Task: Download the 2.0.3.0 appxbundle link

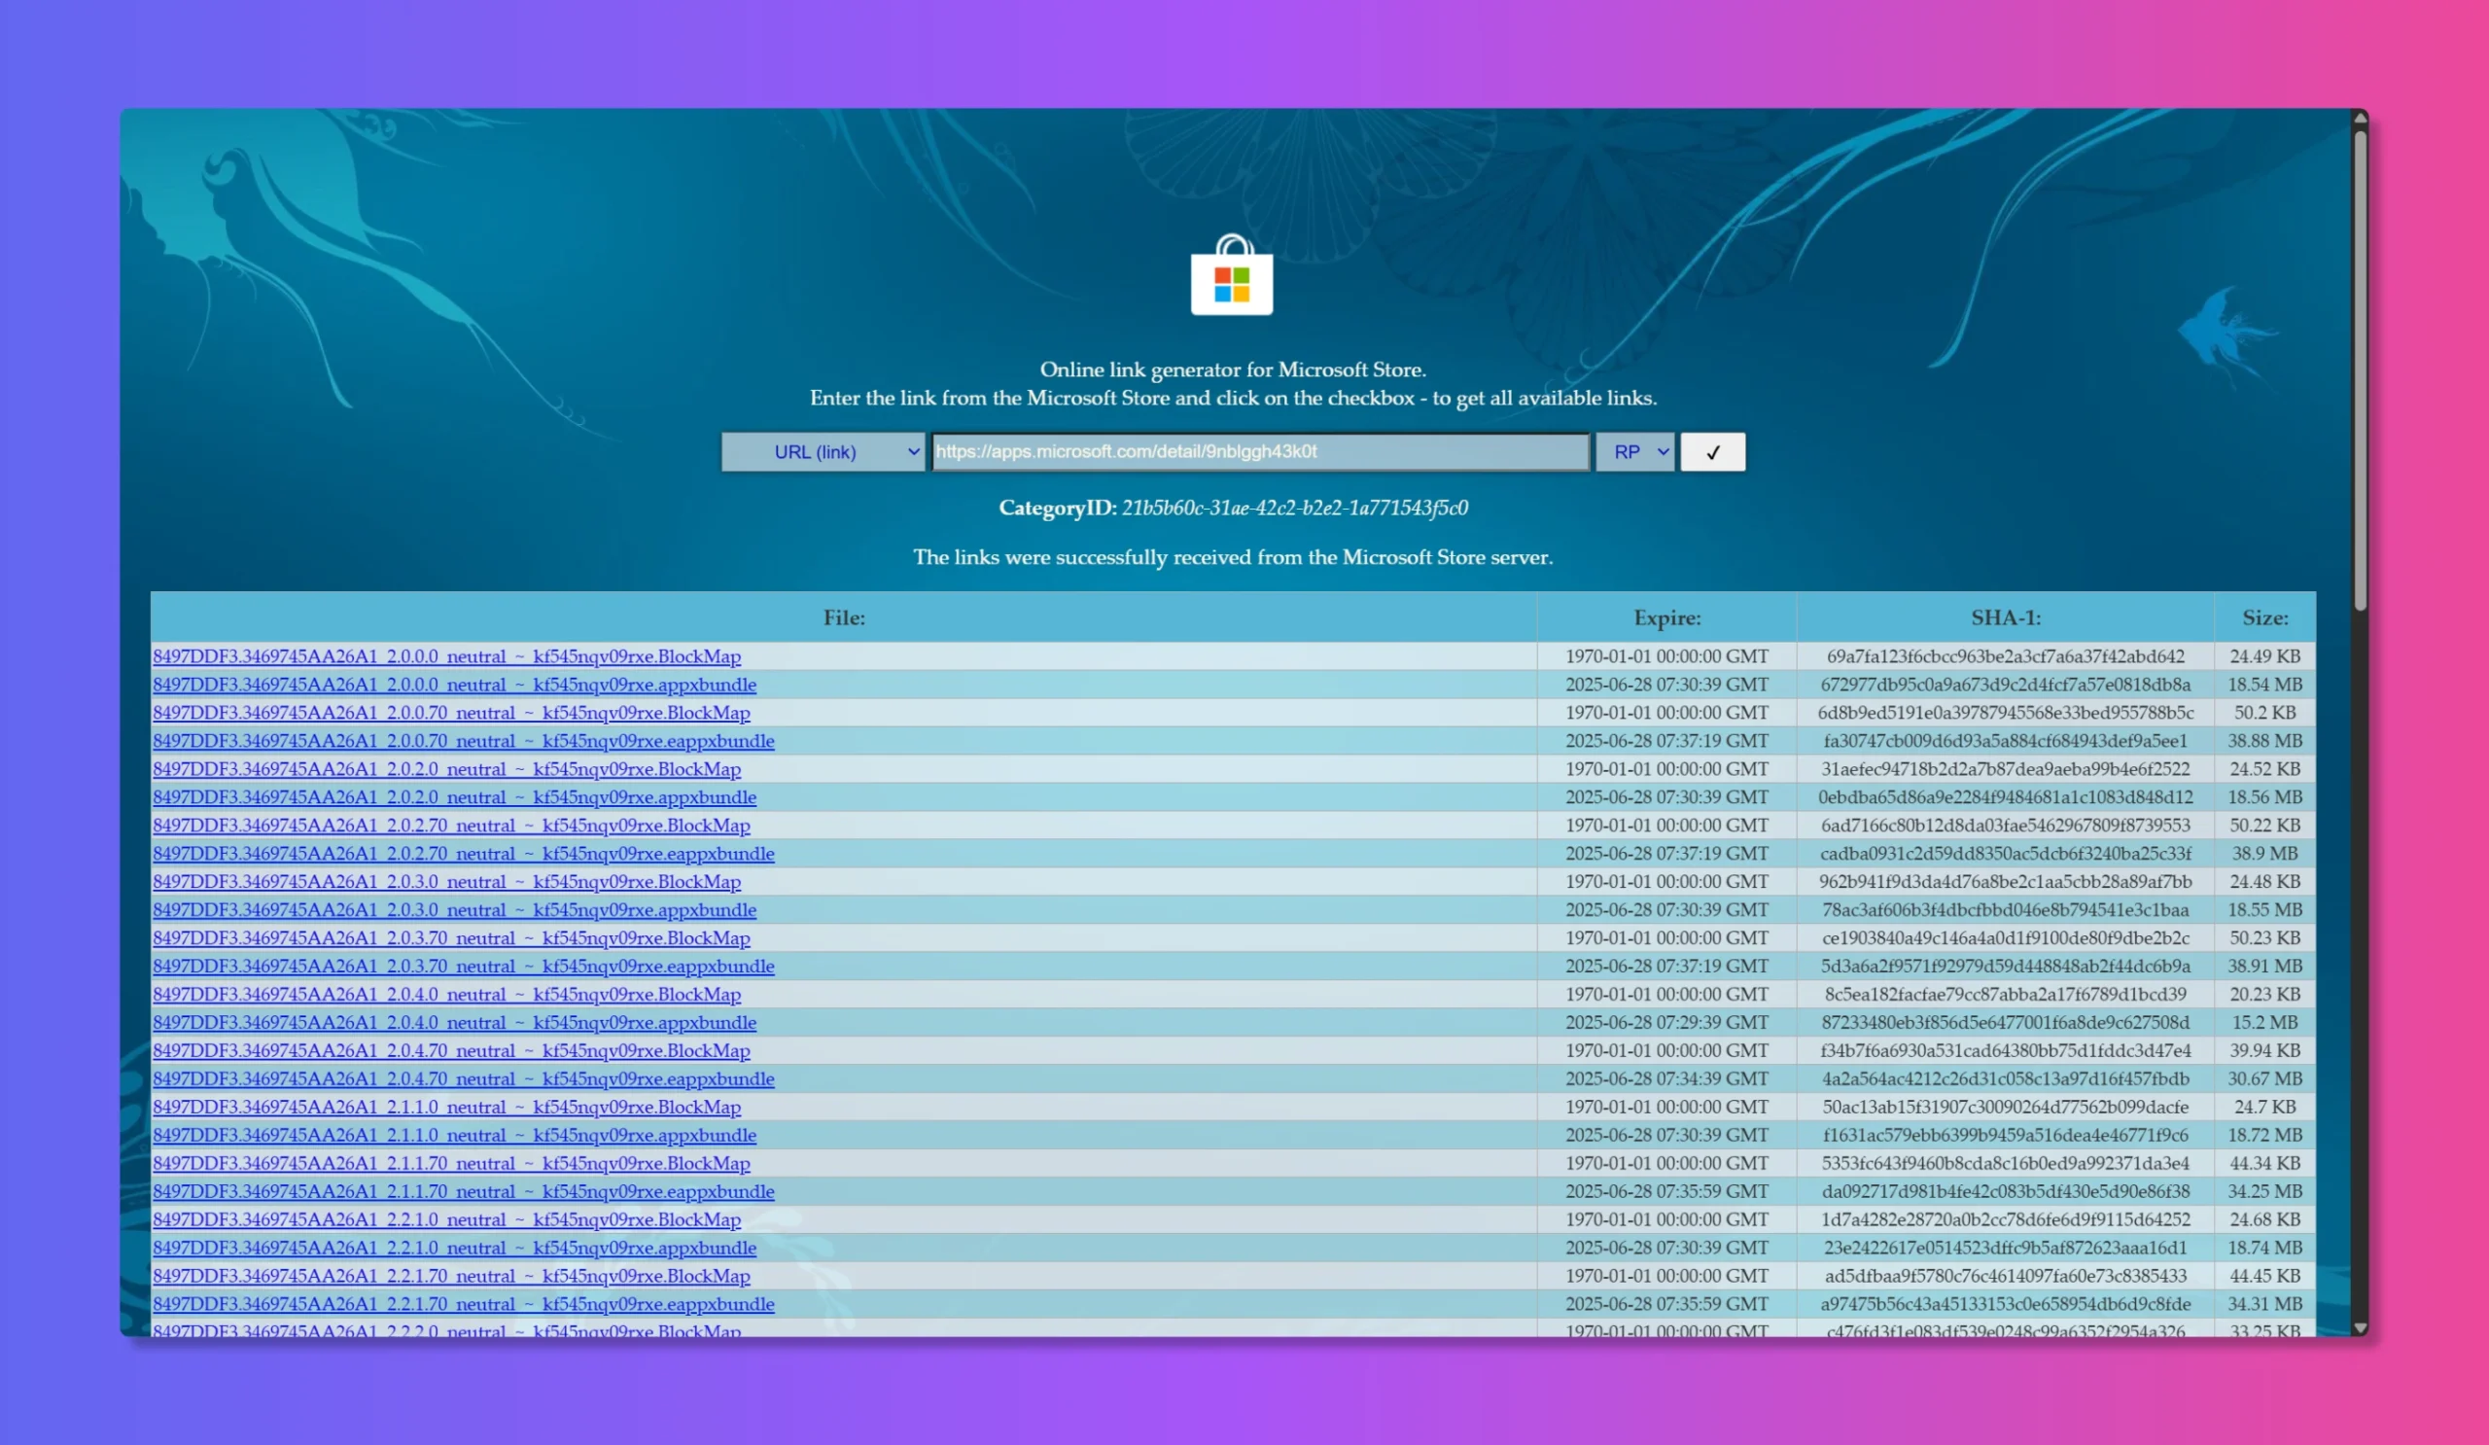Action: [x=454, y=909]
